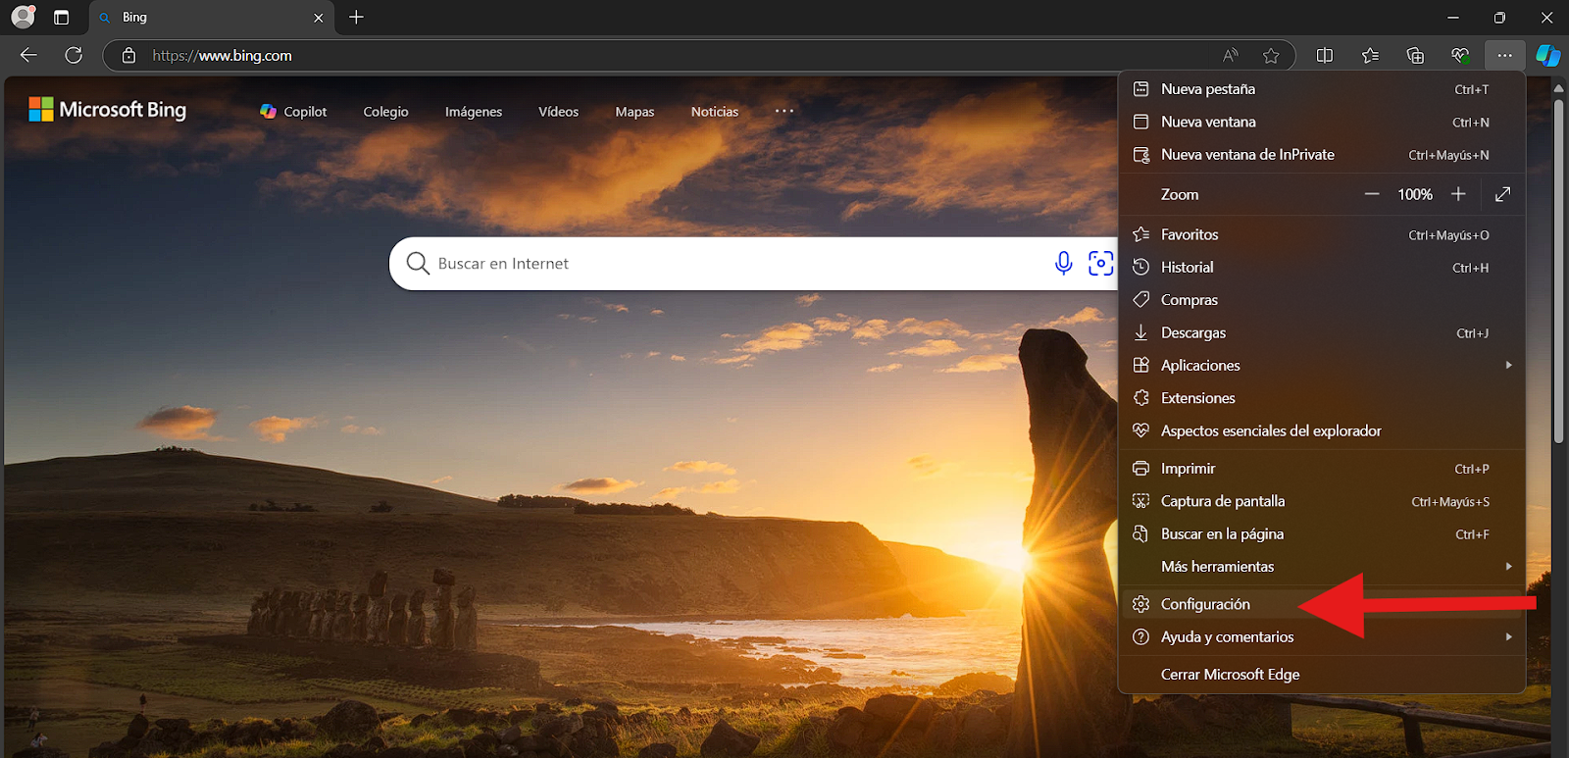This screenshot has width=1569, height=758.
Task: Toggle Split screen view icon
Action: (1325, 56)
